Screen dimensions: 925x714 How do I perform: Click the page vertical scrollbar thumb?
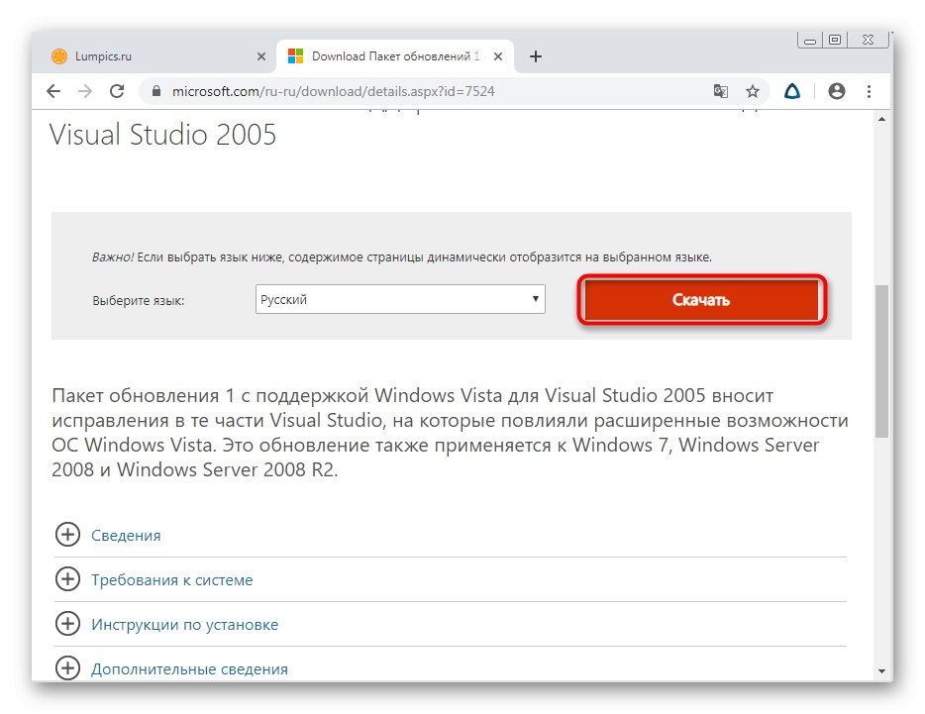tap(881, 361)
